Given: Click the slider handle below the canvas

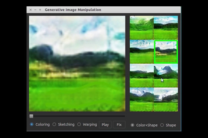Looking at the screenshot, I should tap(31, 116).
